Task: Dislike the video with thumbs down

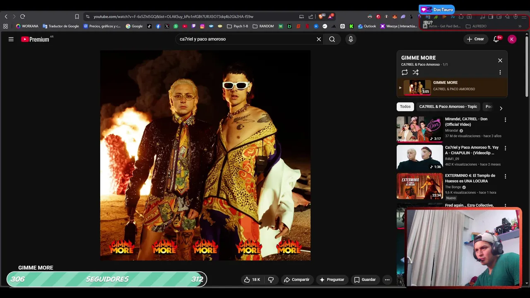Action: coord(271,280)
